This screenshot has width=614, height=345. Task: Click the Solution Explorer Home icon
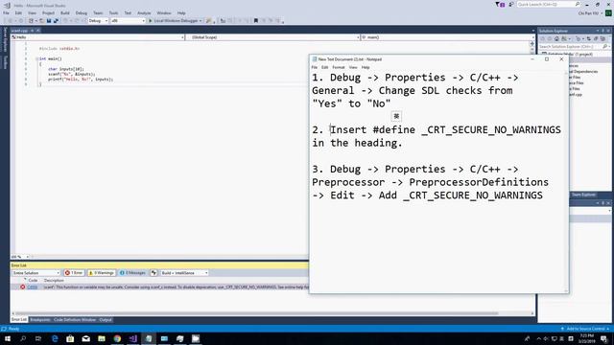[556, 38]
